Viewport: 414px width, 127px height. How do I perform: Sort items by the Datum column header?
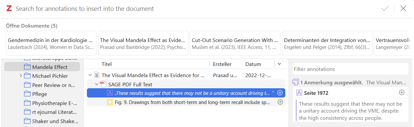[x=253, y=64]
